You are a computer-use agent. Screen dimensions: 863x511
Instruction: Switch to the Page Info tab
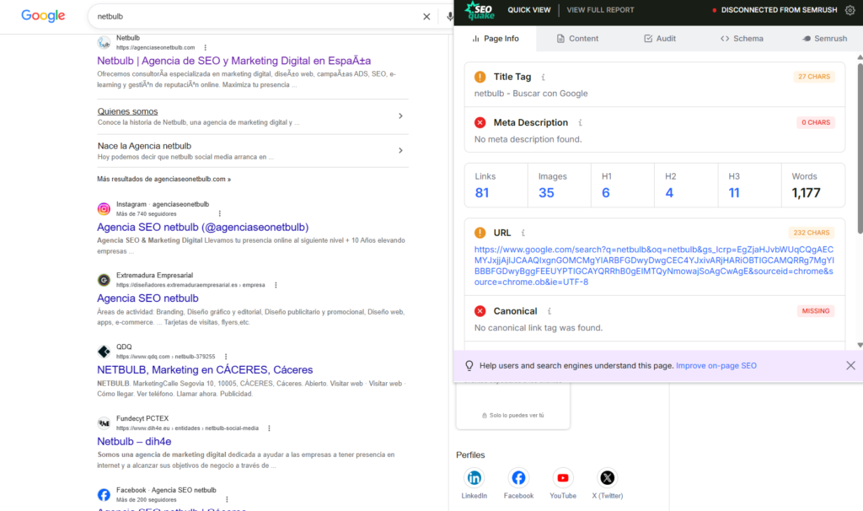[x=496, y=39]
